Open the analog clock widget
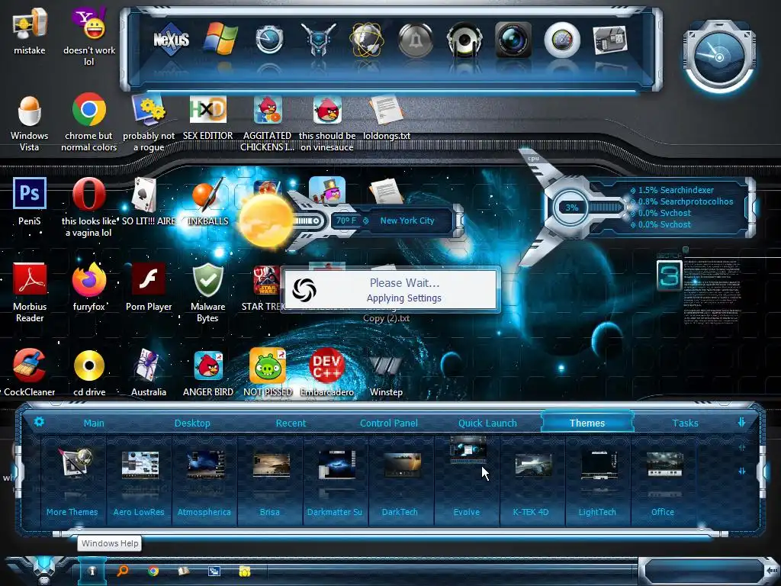Viewport: 781px width, 586px height. tap(719, 58)
